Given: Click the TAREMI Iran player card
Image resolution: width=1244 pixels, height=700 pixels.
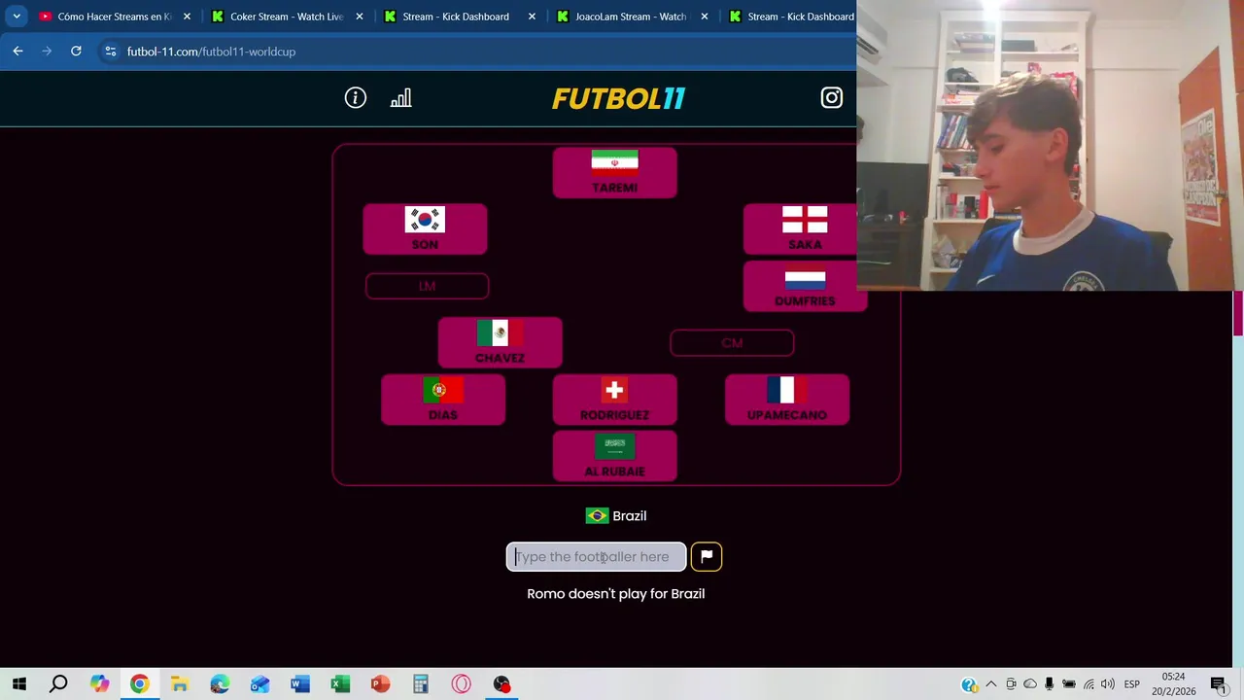Looking at the screenshot, I should 614,173.
